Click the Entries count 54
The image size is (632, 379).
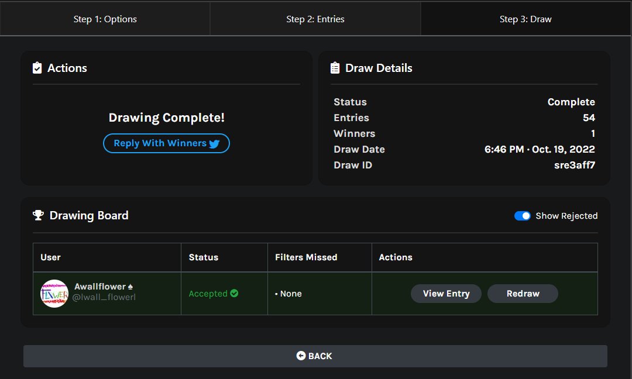point(589,118)
